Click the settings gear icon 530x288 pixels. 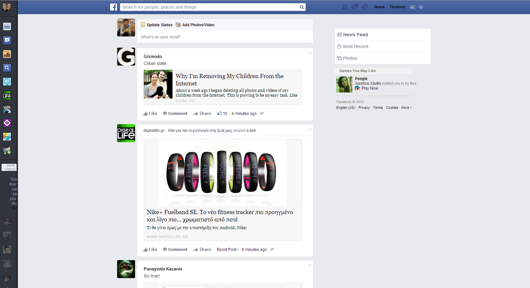421,7
